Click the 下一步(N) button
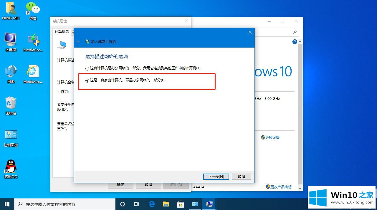377x210 pixels. (x=216, y=177)
